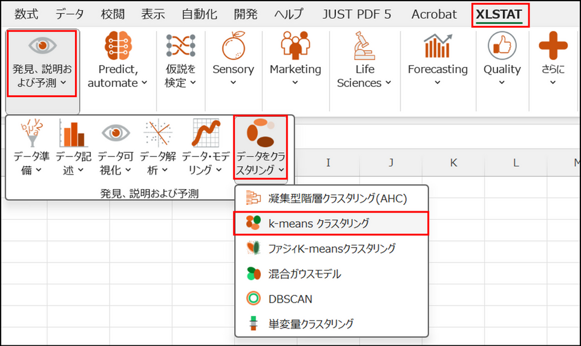Click the 発見、説明および予測 eye icon
Image resolution: width=581 pixels, height=346 pixels.
(42, 46)
